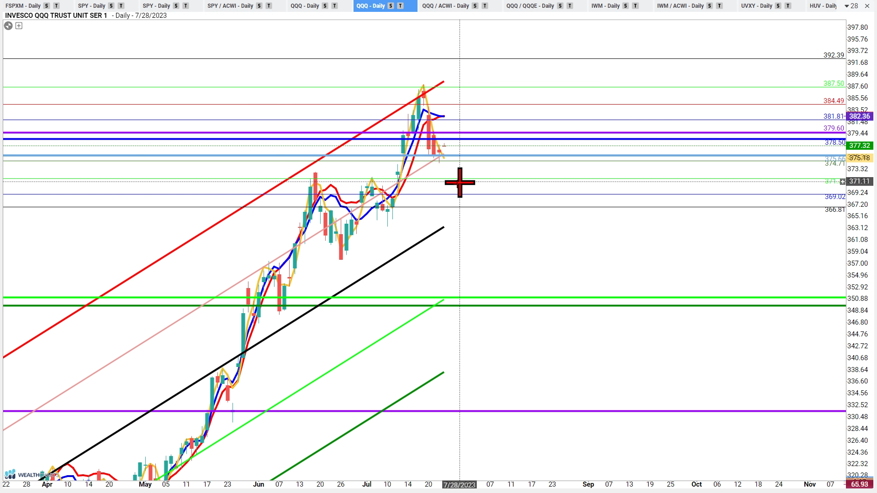Viewport: 877px width, 493px height.
Task: Select the blue 378.50 level label
Action: (x=835, y=143)
